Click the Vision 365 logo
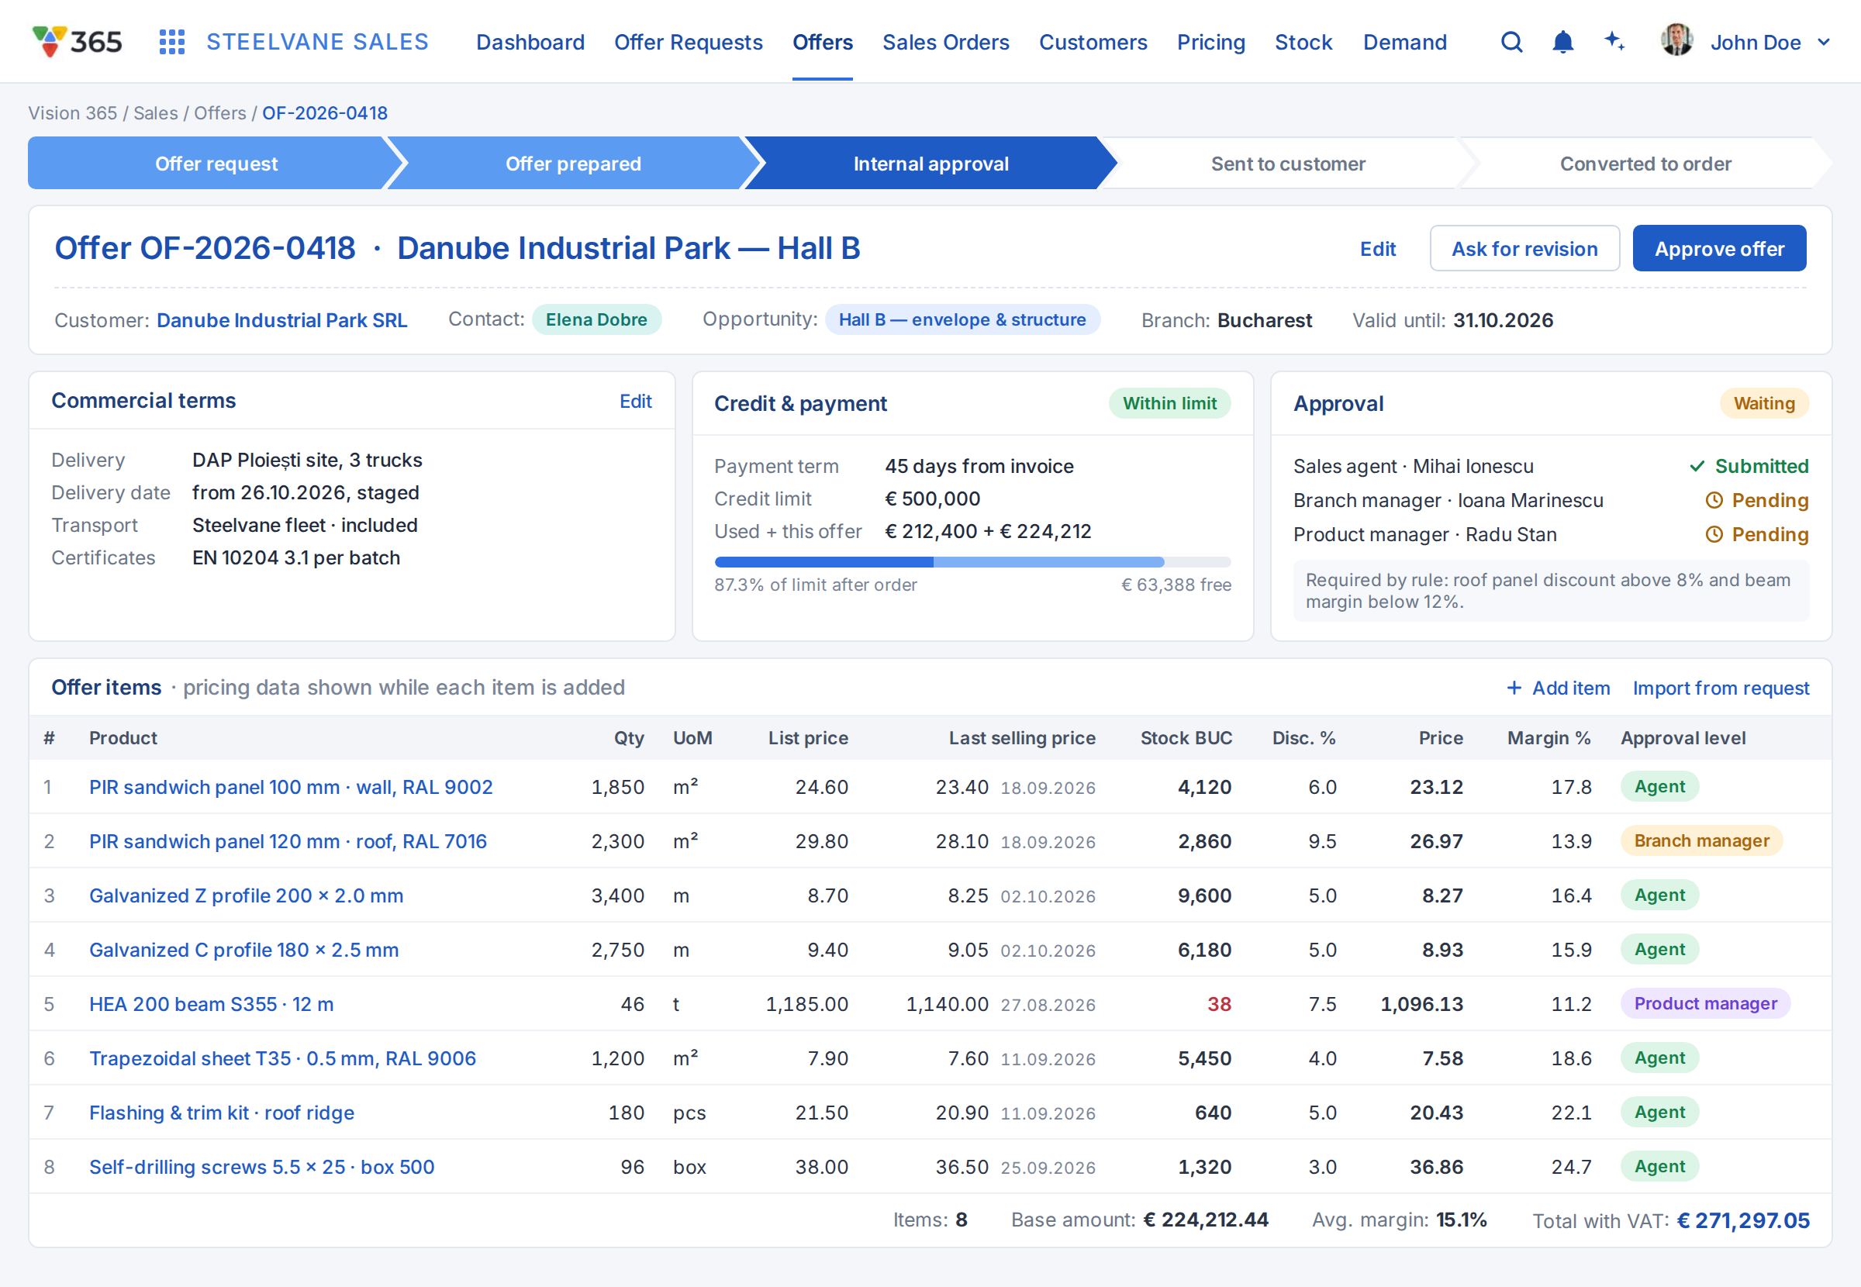The image size is (1861, 1287). click(x=78, y=42)
